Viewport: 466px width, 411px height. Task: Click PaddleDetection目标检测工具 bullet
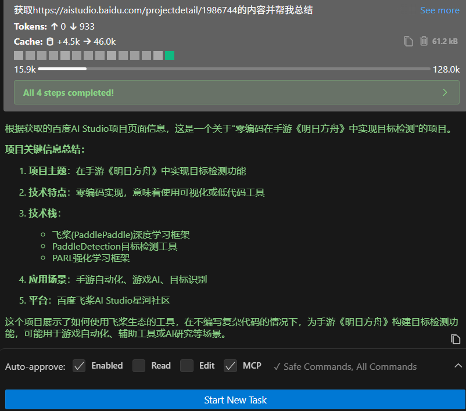click(114, 247)
